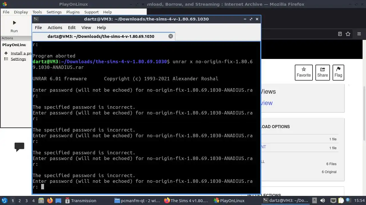Open the File menu in PlayOnLinux
This screenshot has width=366, height=205.
point(6,12)
